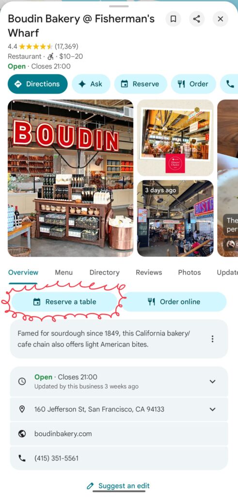Image resolution: width=238 pixels, height=497 pixels.
Task: Tap the phone icon next to (415) 351-5561
Action: click(x=22, y=458)
